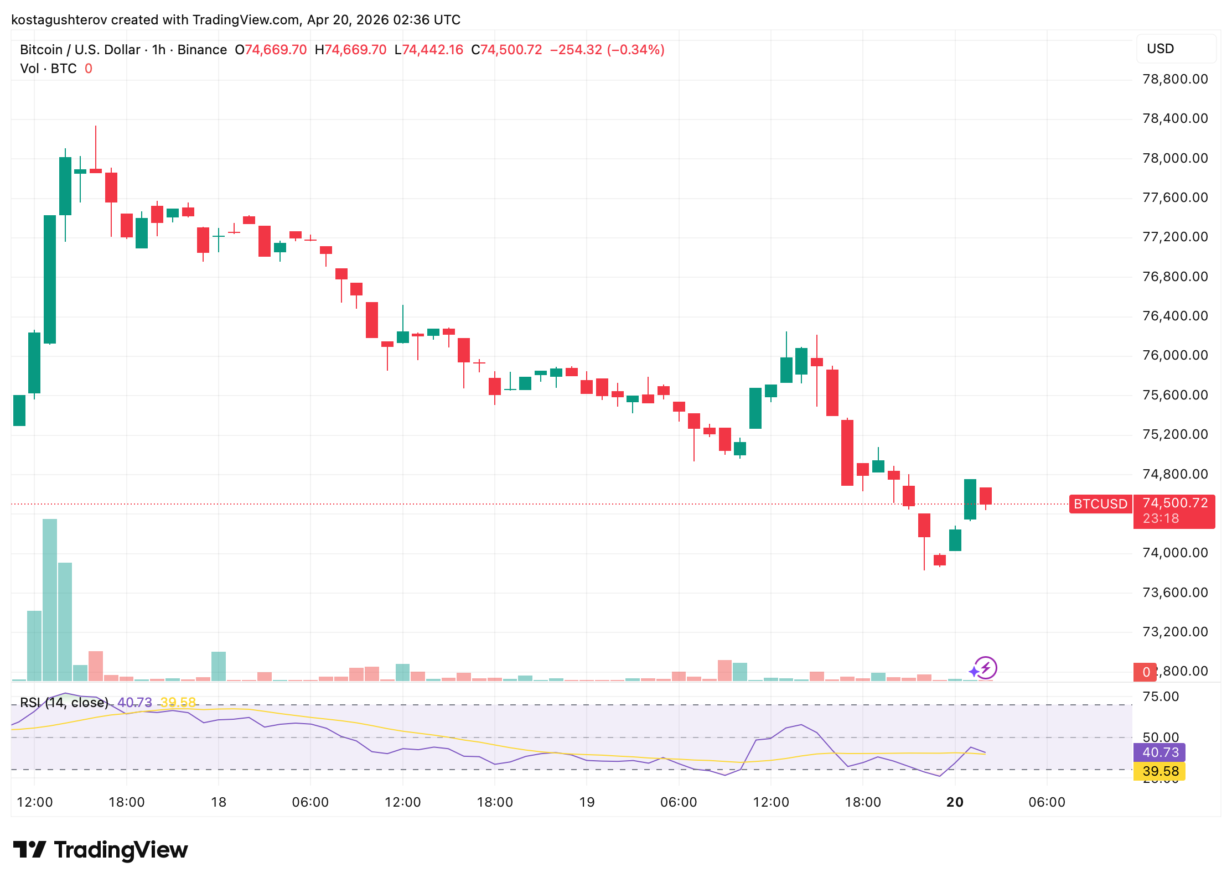Image resolution: width=1232 pixels, height=883 pixels.
Task: Click the 78,000.00 price axis label
Action: 1175,158
